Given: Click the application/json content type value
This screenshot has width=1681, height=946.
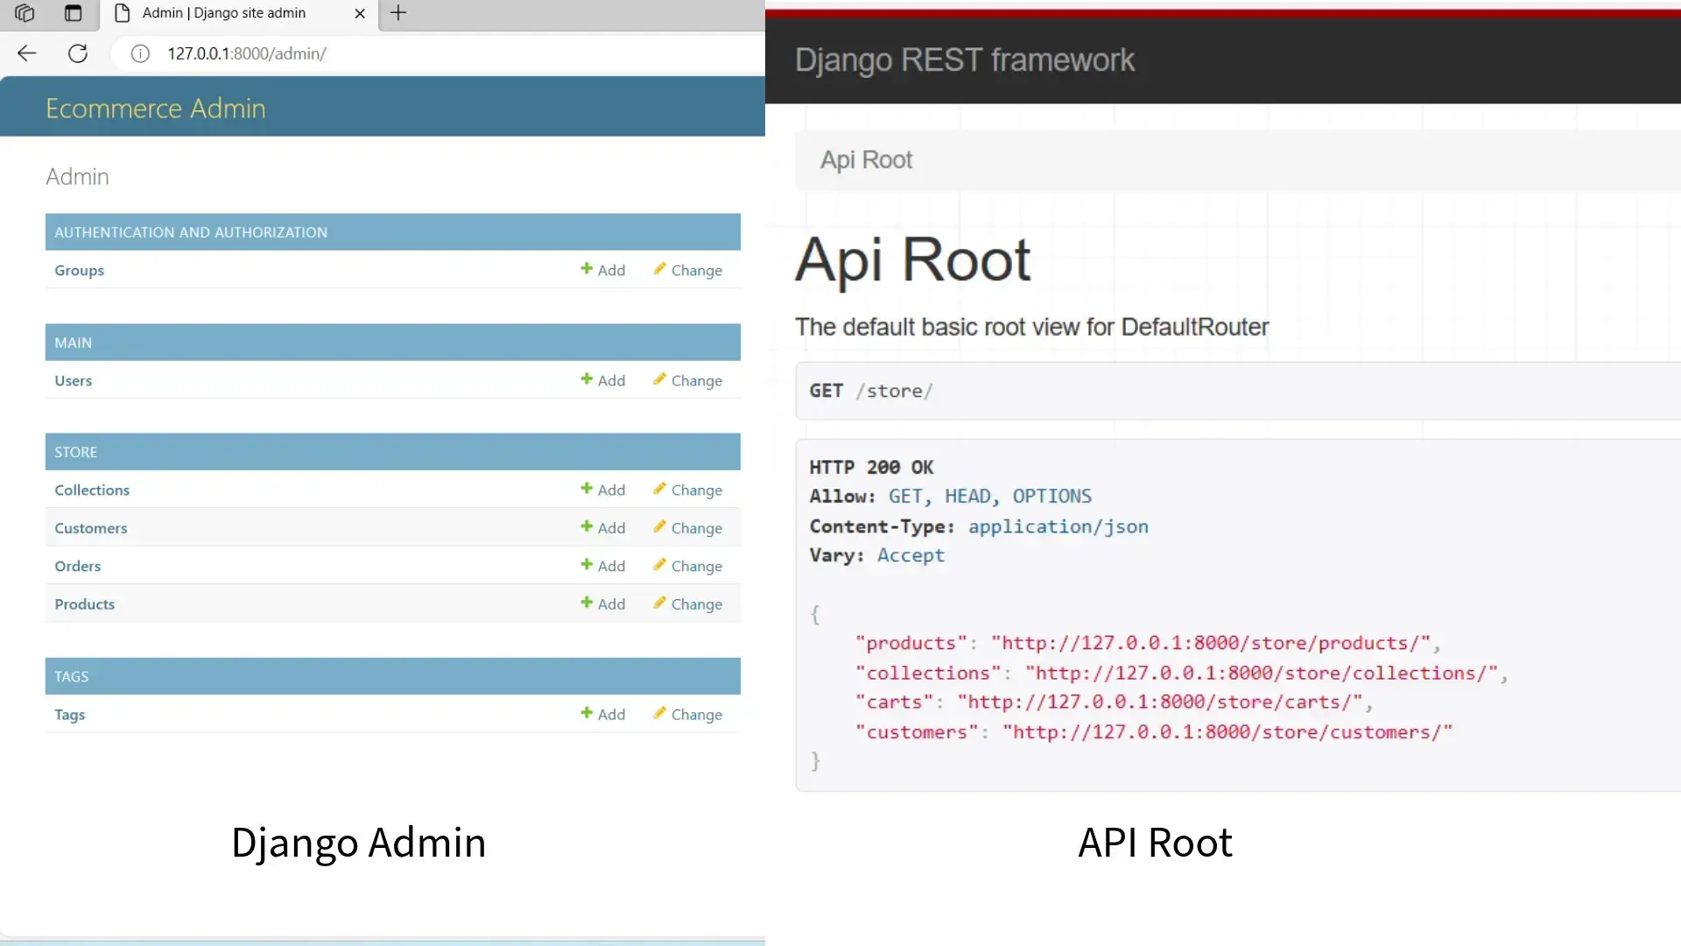Looking at the screenshot, I should [1058, 526].
